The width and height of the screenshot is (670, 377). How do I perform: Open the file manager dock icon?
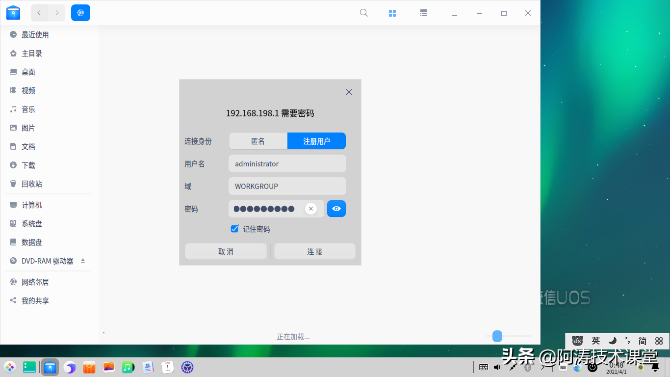(x=50, y=367)
